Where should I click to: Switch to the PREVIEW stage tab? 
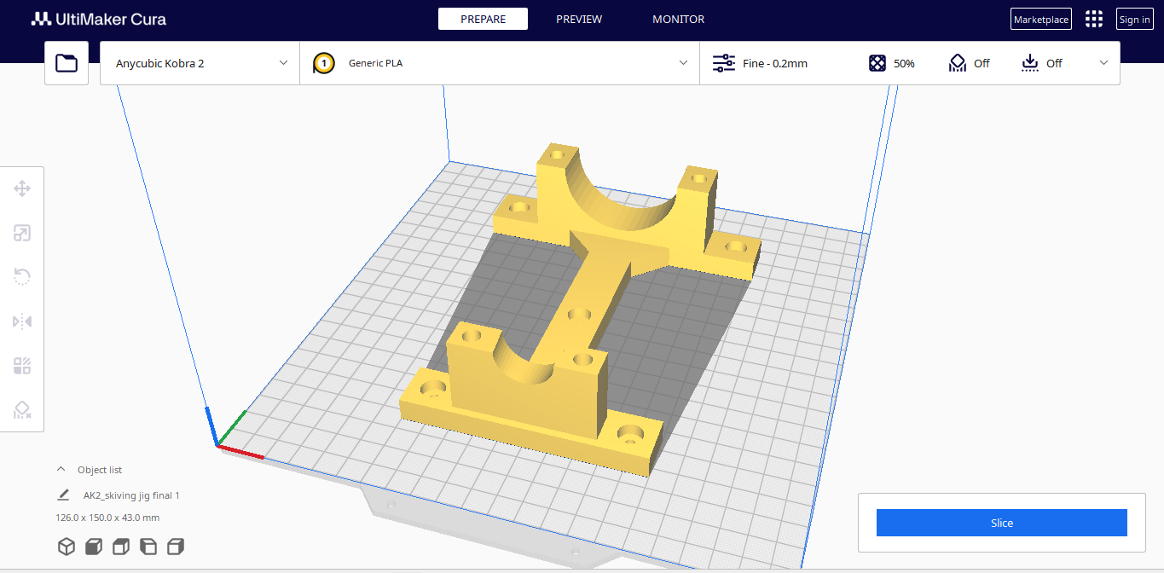point(579,19)
